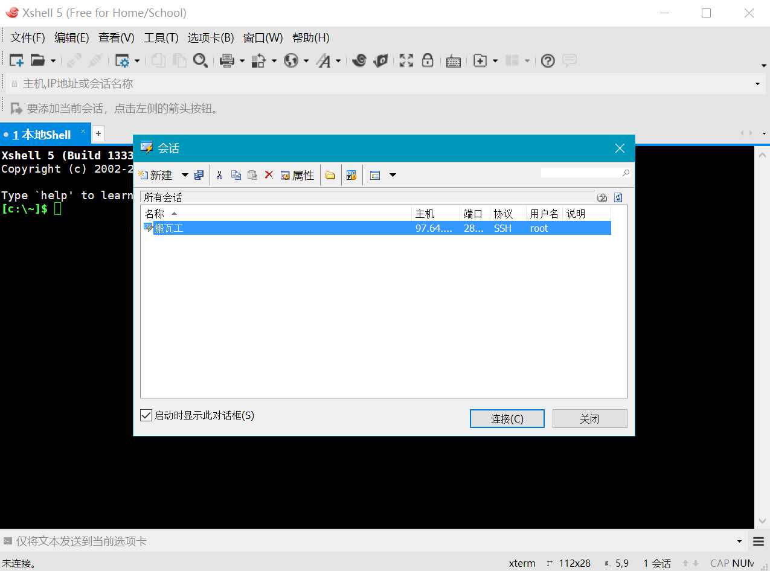The width and height of the screenshot is (770, 571).
Task: Select the 搬瓦工 session row
Action: 376,228
